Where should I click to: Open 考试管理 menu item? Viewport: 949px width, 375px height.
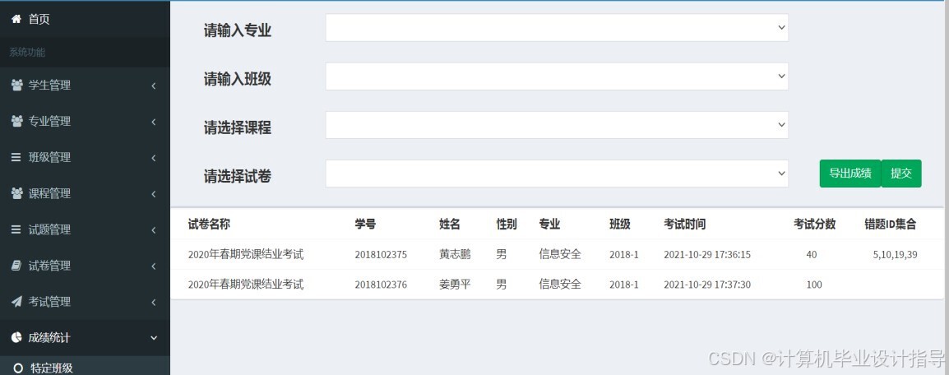pyautogui.click(x=85, y=301)
